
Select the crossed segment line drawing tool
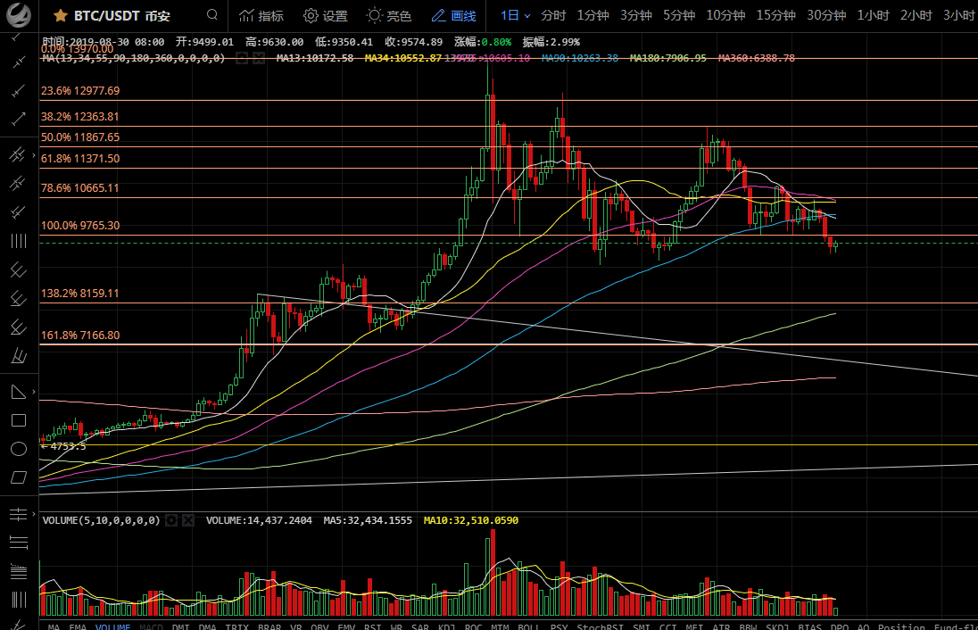19,62
